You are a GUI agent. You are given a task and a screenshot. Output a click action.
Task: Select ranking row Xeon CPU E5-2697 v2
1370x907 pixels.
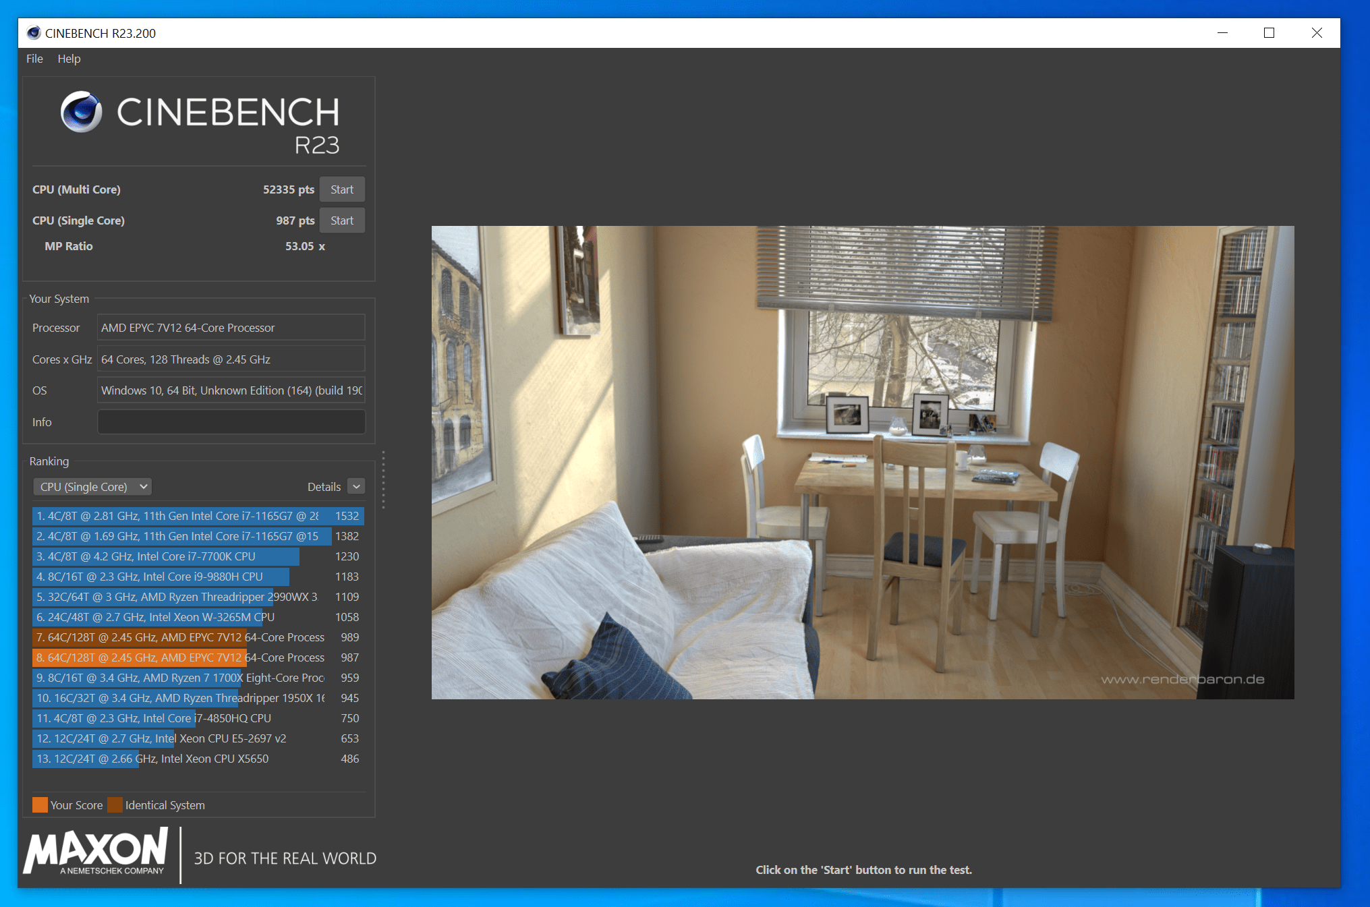198,738
